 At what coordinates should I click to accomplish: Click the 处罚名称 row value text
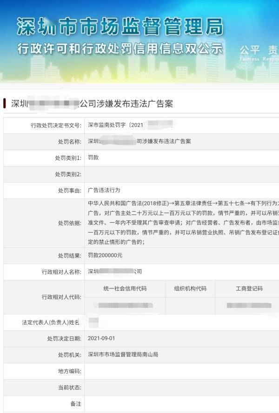[139, 141]
